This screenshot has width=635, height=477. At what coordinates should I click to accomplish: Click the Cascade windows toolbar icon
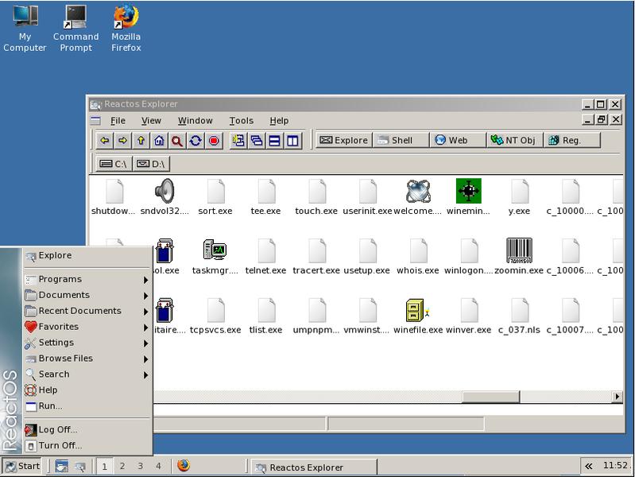[x=257, y=141]
